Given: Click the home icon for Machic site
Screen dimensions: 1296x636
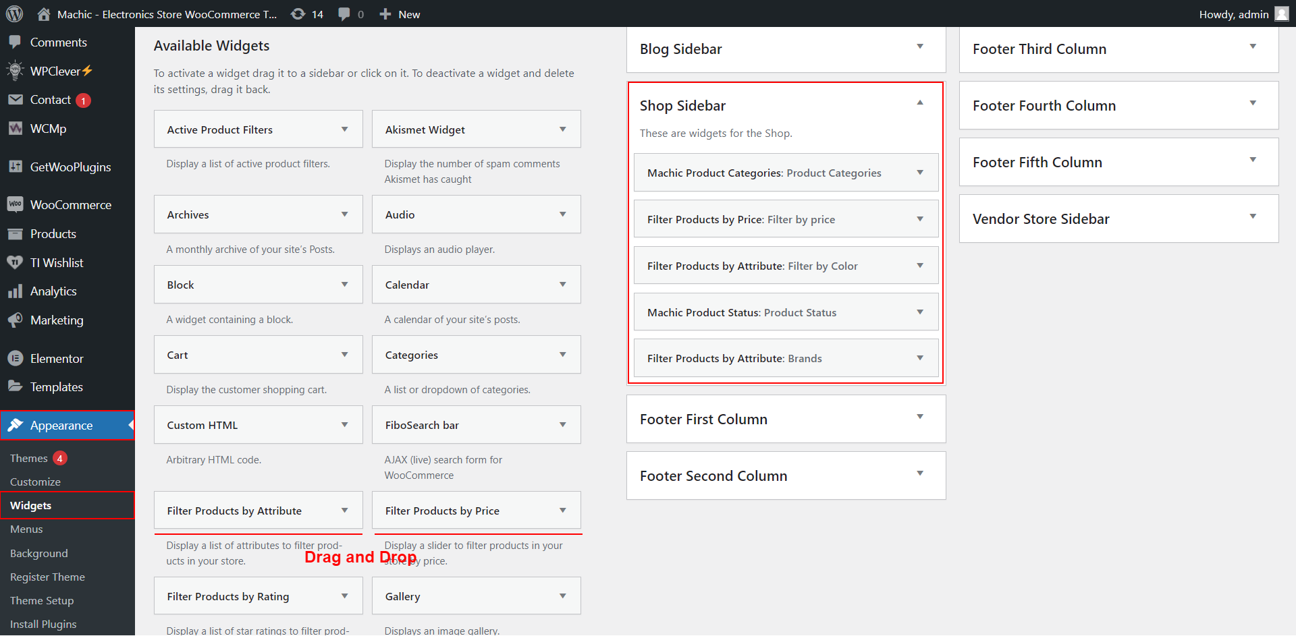Looking at the screenshot, I should tap(44, 14).
